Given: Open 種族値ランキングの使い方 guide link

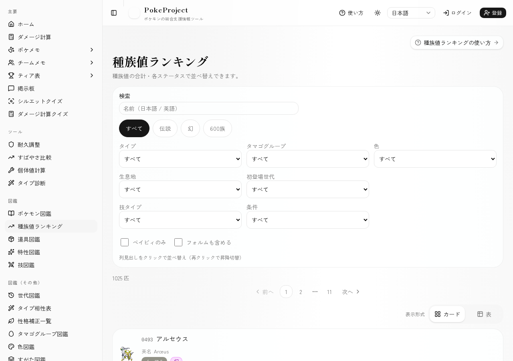Looking at the screenshot, I should (457, 43).
